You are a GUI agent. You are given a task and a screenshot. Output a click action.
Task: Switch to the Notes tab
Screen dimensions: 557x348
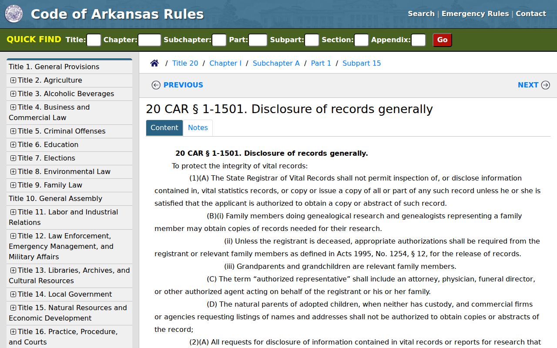(198, 128)
